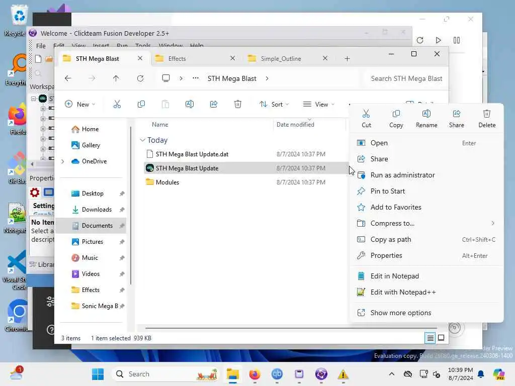Click Copy icon in File Explorer toolbar

coord(141,105)
